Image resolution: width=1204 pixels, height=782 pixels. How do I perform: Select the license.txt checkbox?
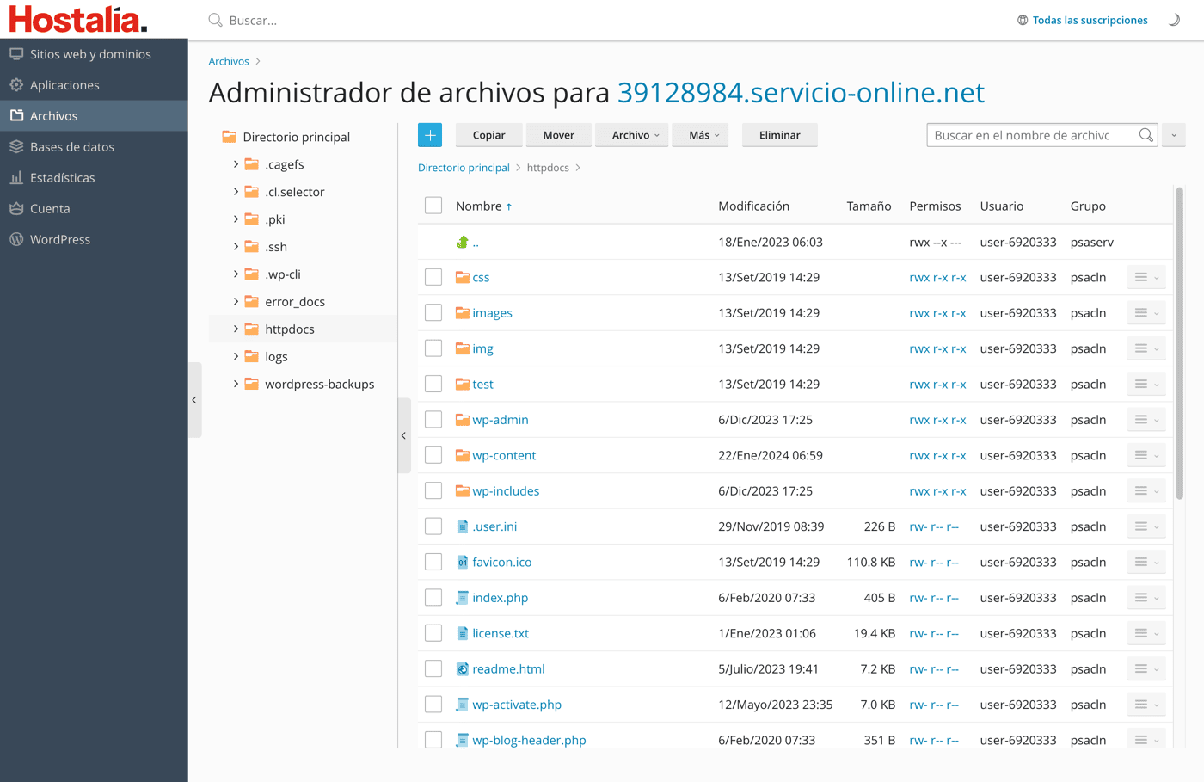pyautogui.click(x=433, y=633)
